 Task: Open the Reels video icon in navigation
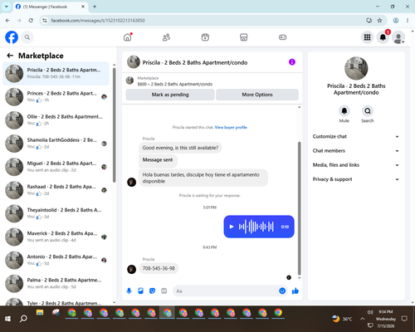tap(205, 37)
